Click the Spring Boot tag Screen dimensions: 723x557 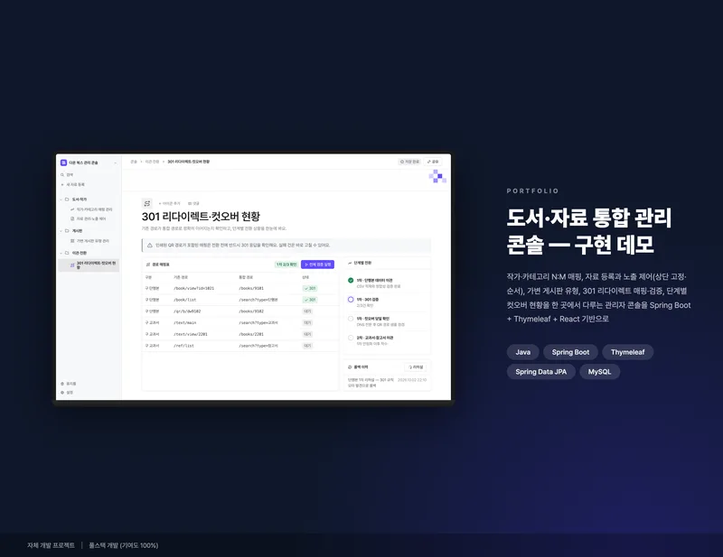point(570,352)
